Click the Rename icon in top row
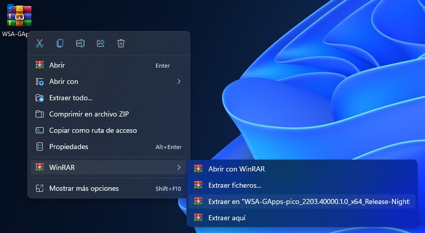 tap(80, 43)
